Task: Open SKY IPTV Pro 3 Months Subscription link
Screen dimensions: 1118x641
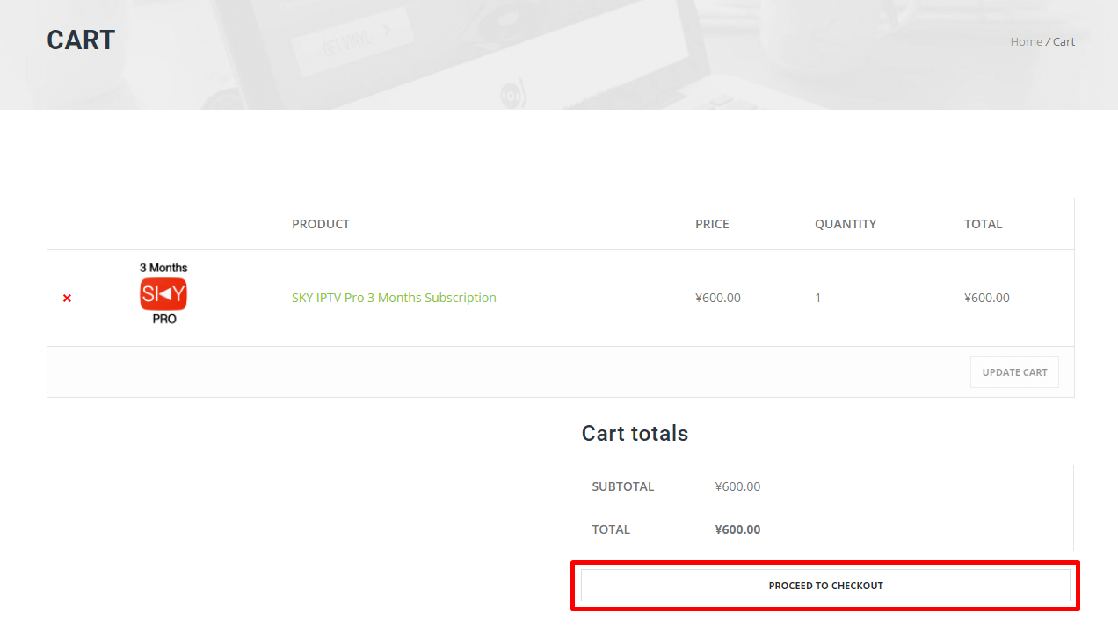Action: [x=394, y=298]
